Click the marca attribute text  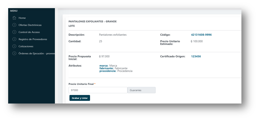point(108,65)
